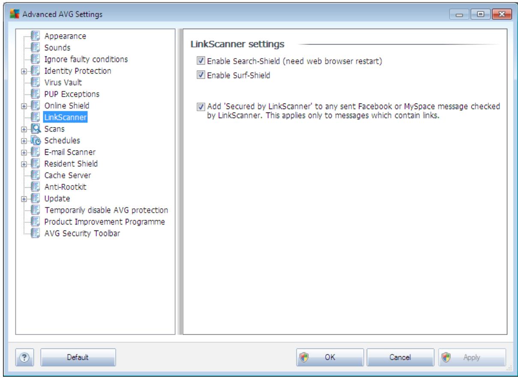
Task: Open Identity Protection settings label
Action: (78, 71)
